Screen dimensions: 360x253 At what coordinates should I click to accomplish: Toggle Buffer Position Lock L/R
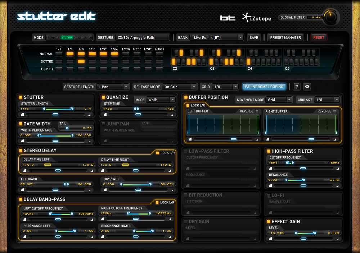coord(188,105)
